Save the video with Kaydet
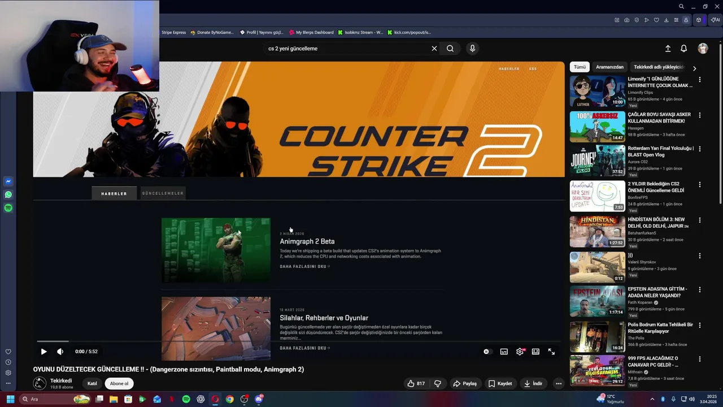This screenshot has width=723, height=407. pos(500,383)
